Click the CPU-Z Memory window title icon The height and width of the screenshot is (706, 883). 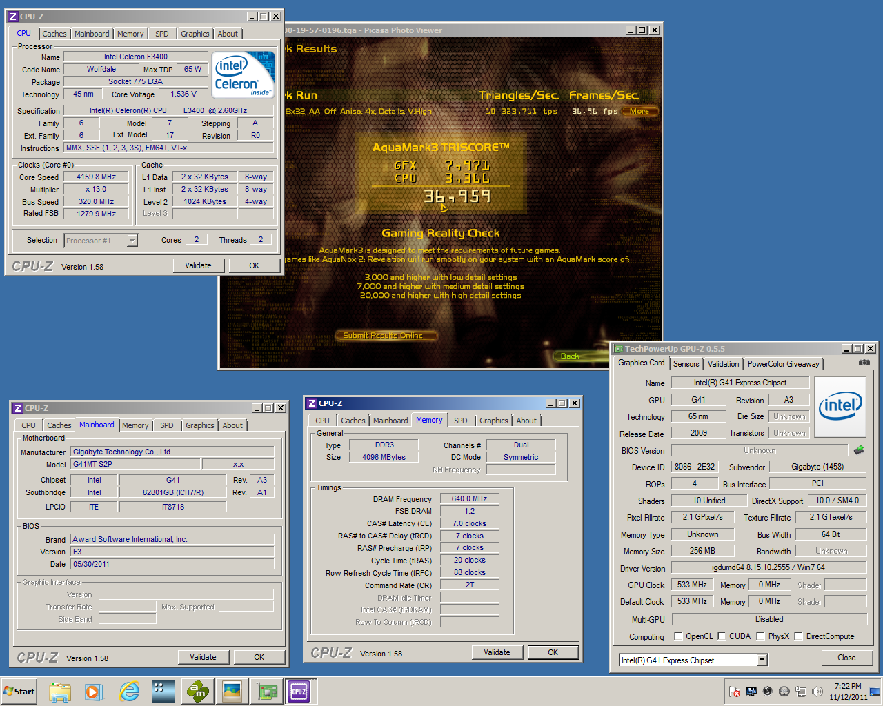312,403
